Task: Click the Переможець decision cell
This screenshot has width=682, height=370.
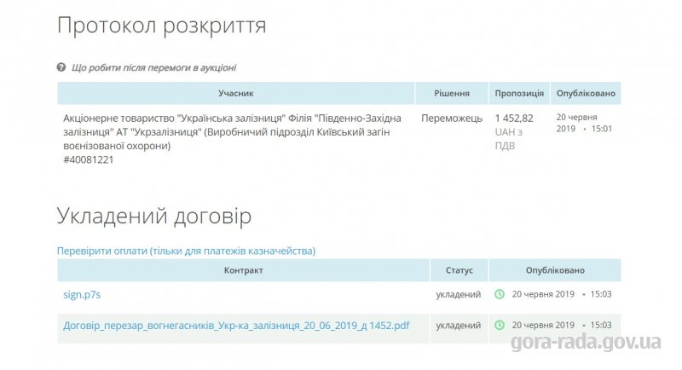Action: (452, 119)
